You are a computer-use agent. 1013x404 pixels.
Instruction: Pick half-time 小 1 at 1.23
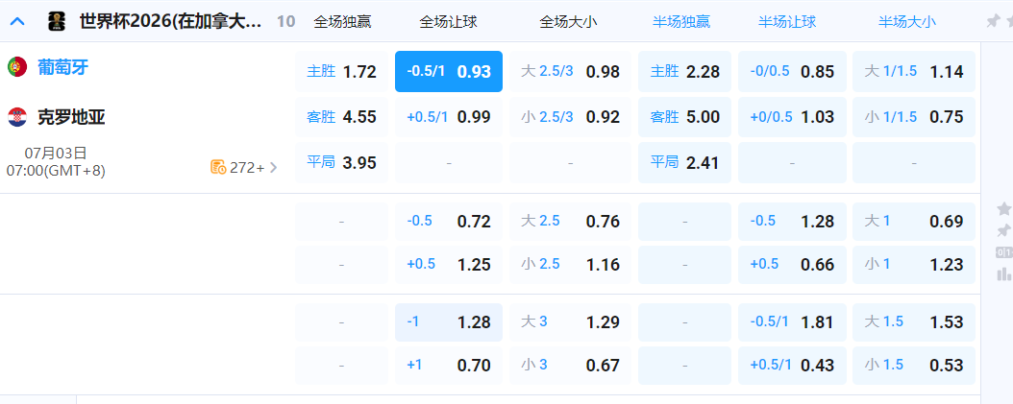point(914,265)
